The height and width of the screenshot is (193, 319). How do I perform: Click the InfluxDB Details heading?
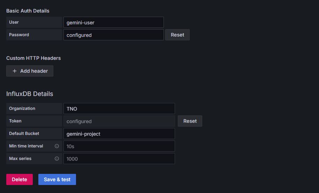[x=30, y=94]
